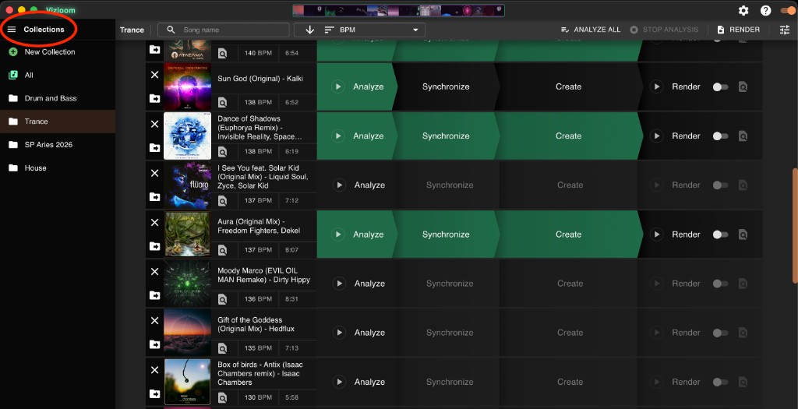The height and width of the screenshot is (409, 798).
Task: Click ANALYZE ALL button
Action: (591, 30)
